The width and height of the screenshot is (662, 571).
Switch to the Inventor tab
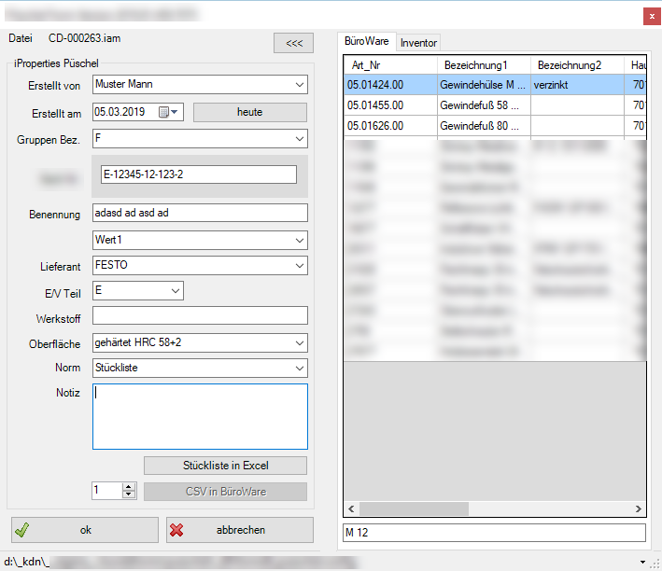[418, 43]
